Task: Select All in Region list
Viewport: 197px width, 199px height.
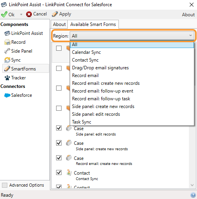Action: 132,45
